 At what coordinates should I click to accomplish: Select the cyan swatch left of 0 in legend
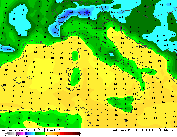(34, 133)
